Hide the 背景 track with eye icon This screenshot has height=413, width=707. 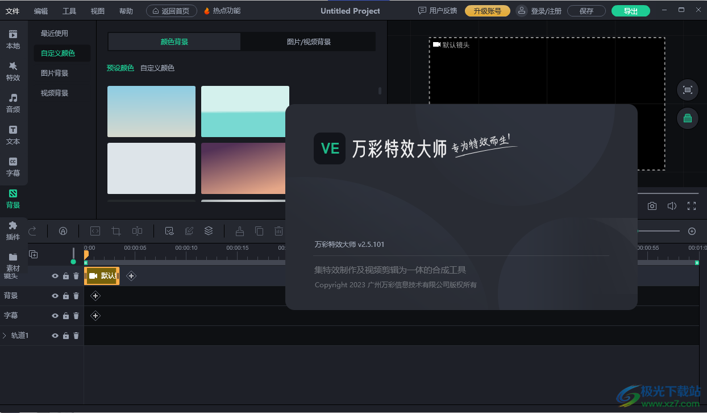[x=55, y=296]
